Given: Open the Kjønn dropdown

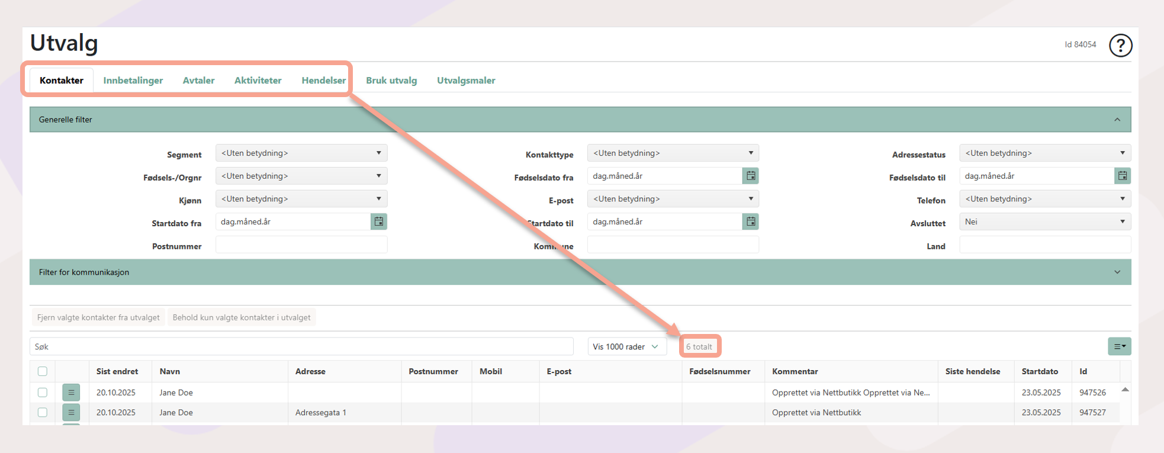Looking at the screenshot, I should [x=301, y=199].
